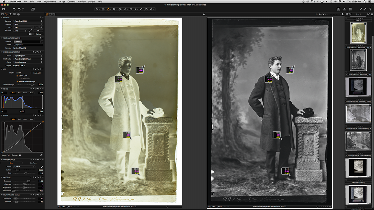Click the help question mark in toolbar
This screenshot has height=210, width=374.
(x=370, y=9)
